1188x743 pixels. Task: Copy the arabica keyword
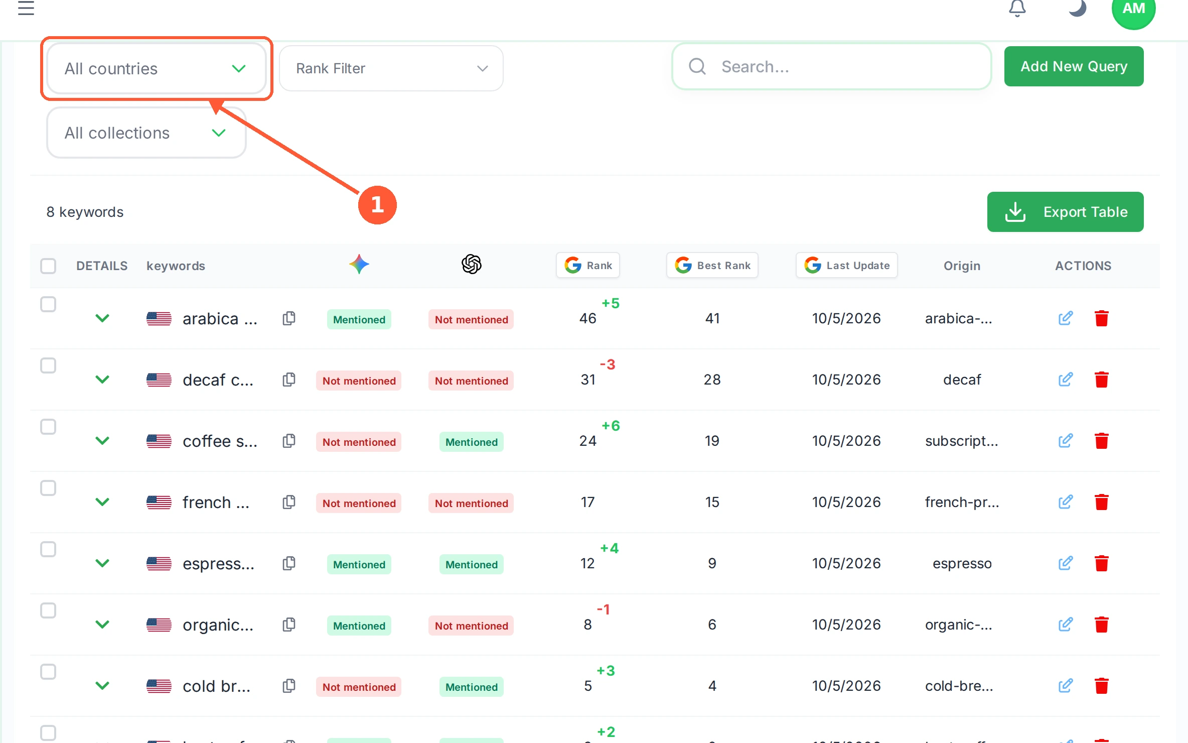tap(289, 318)
